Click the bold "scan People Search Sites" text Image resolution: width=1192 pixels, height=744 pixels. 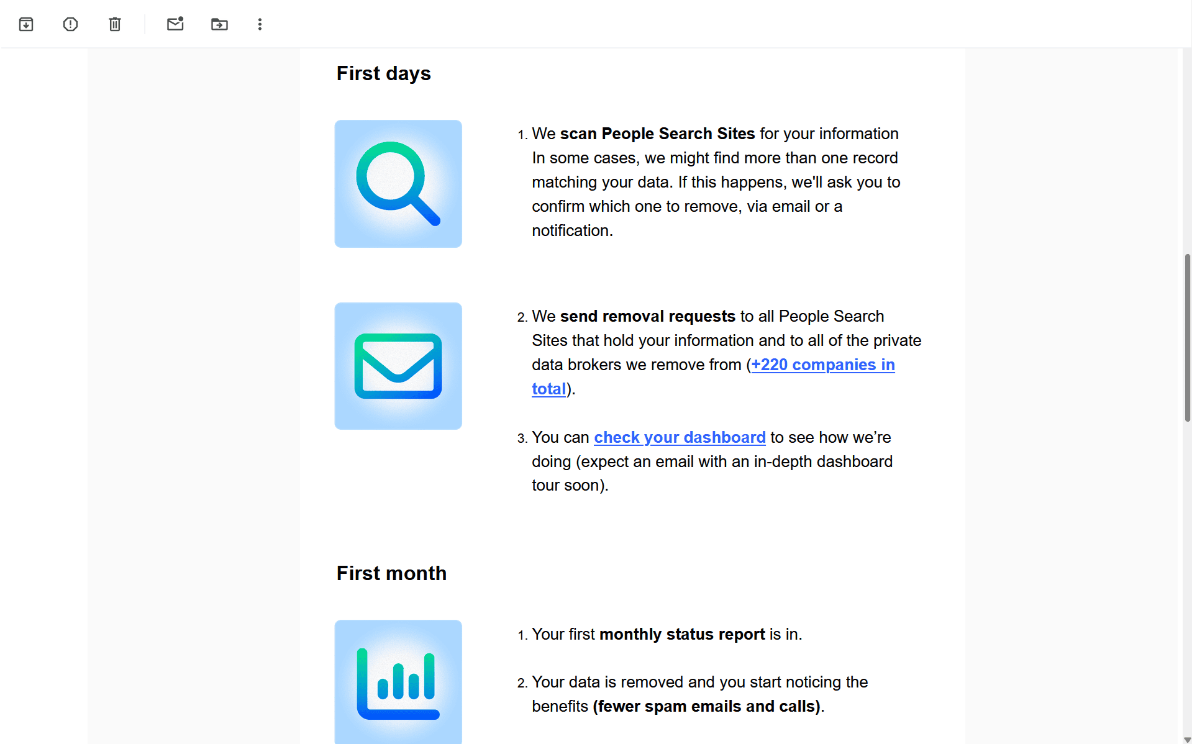click(x=657, y=134)
